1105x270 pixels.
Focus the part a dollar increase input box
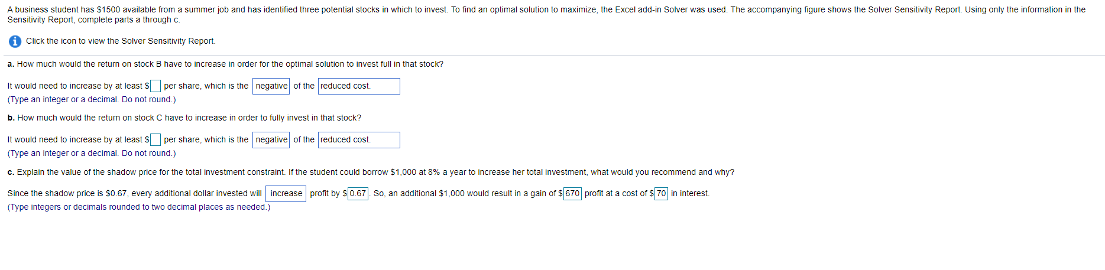pos(155,86)
